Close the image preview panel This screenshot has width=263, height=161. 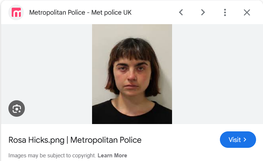click(x=247, y=12)
